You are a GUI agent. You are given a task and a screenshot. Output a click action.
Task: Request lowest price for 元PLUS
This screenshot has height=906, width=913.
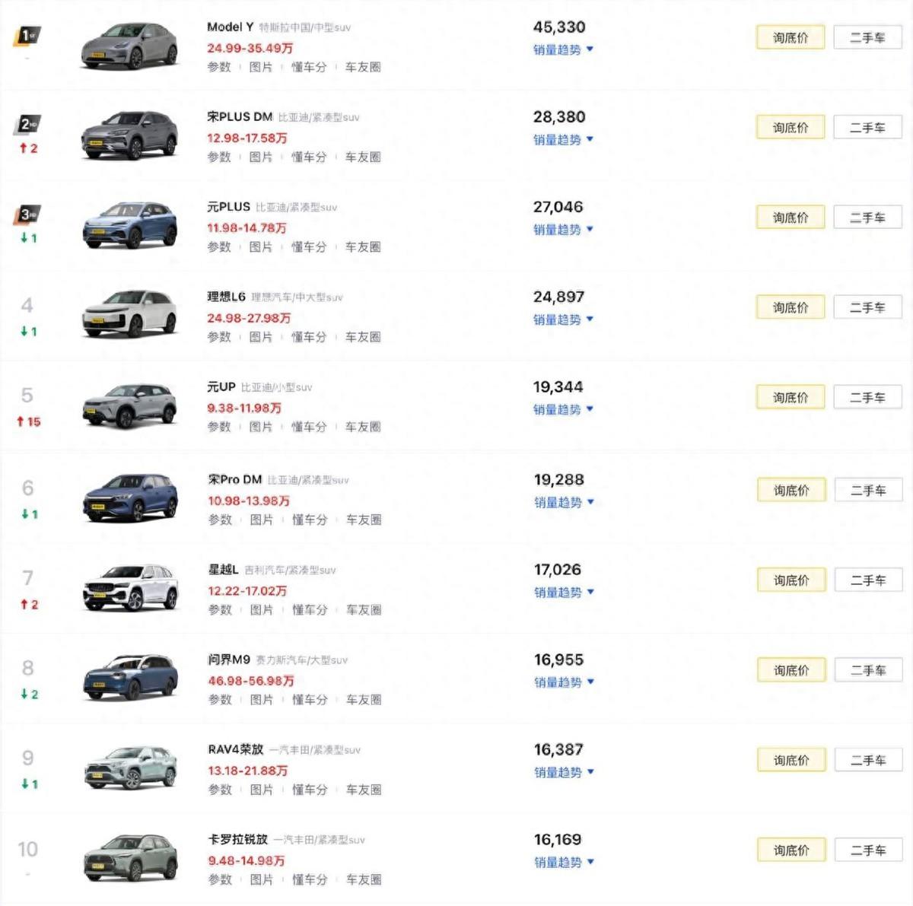click(790, 218)
